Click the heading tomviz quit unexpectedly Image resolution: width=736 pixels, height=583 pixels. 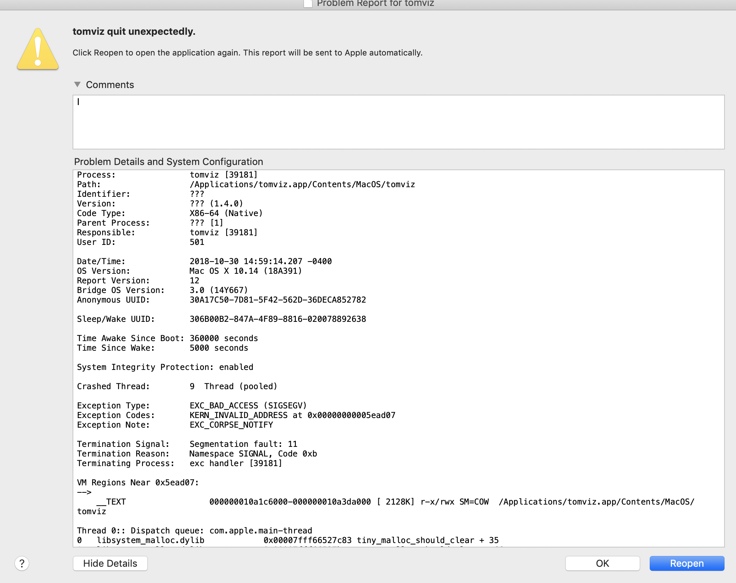tap(134, 31)
